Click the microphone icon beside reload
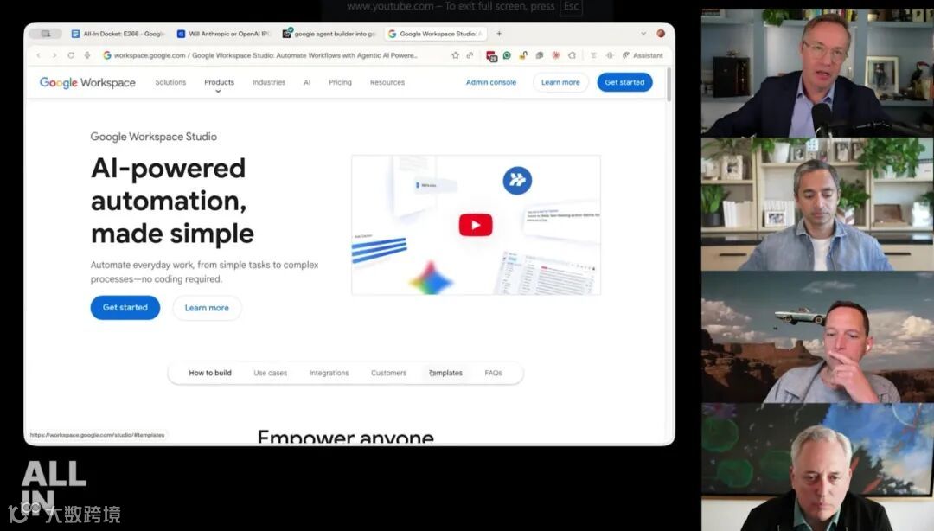934x531 pixels. pos(87,55)
